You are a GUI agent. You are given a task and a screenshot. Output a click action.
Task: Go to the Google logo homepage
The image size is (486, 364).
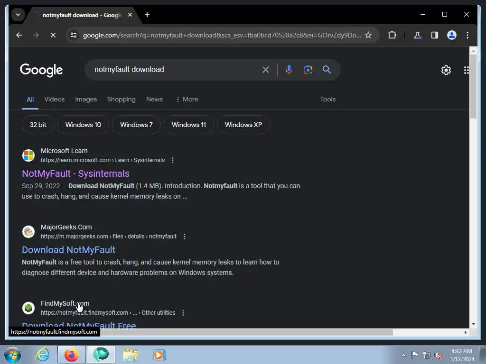click(x=41, y=70)
